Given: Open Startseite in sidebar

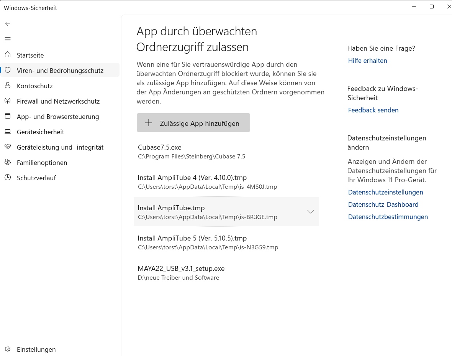Looking at the screenshot, I should pyautogui.click(x=60, y=55).
